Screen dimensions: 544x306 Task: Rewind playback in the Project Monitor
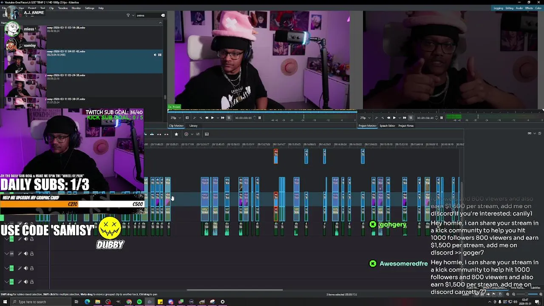click(388, 118)
